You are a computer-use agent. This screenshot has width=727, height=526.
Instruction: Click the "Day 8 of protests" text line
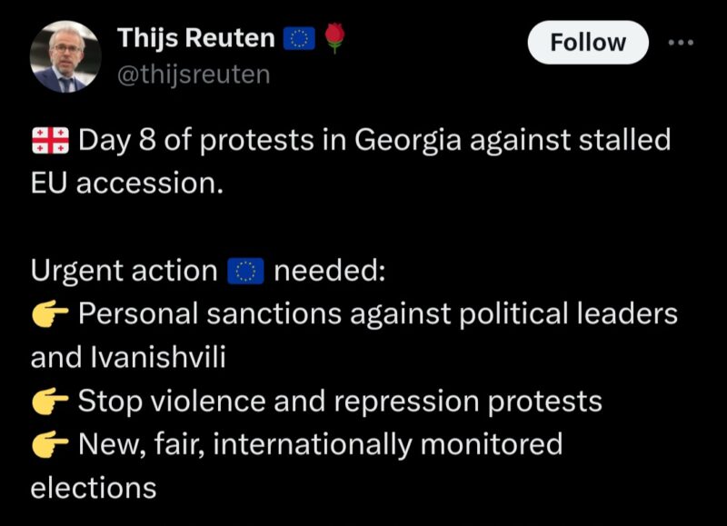tap(374, 141)
